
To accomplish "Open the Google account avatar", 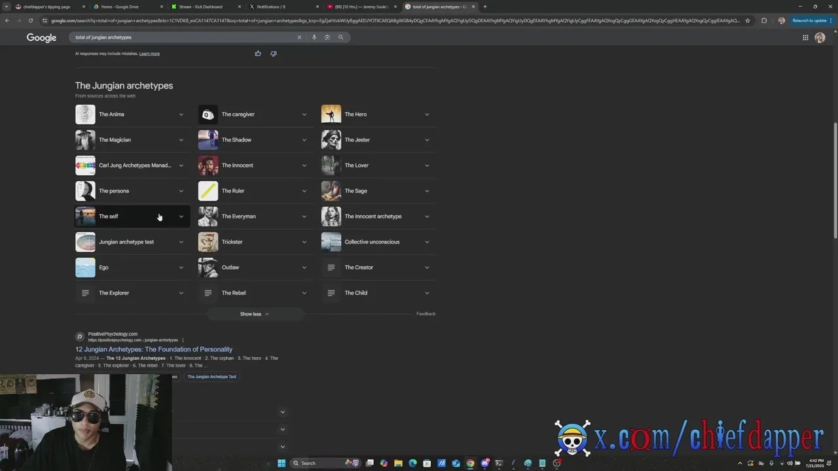I will tap(820, 38).
